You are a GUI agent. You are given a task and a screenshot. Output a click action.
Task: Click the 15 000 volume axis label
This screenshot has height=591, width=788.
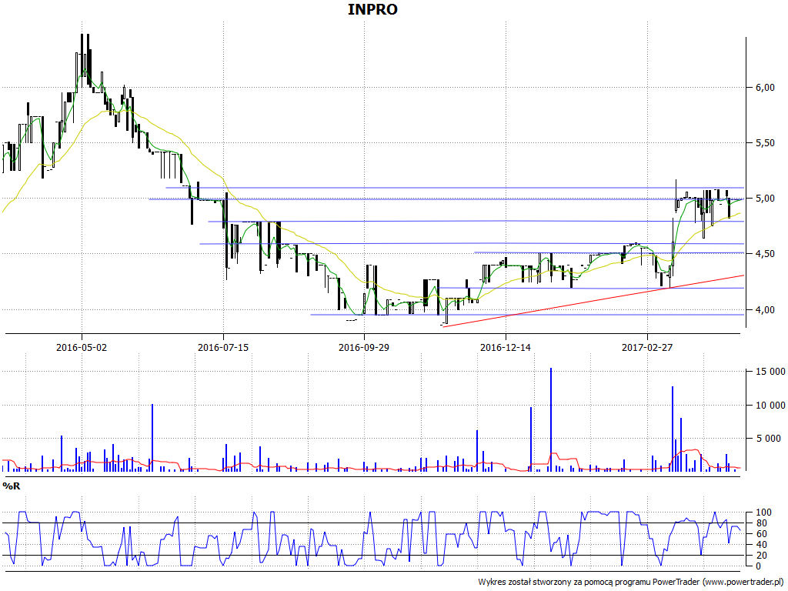click(770, 372)
